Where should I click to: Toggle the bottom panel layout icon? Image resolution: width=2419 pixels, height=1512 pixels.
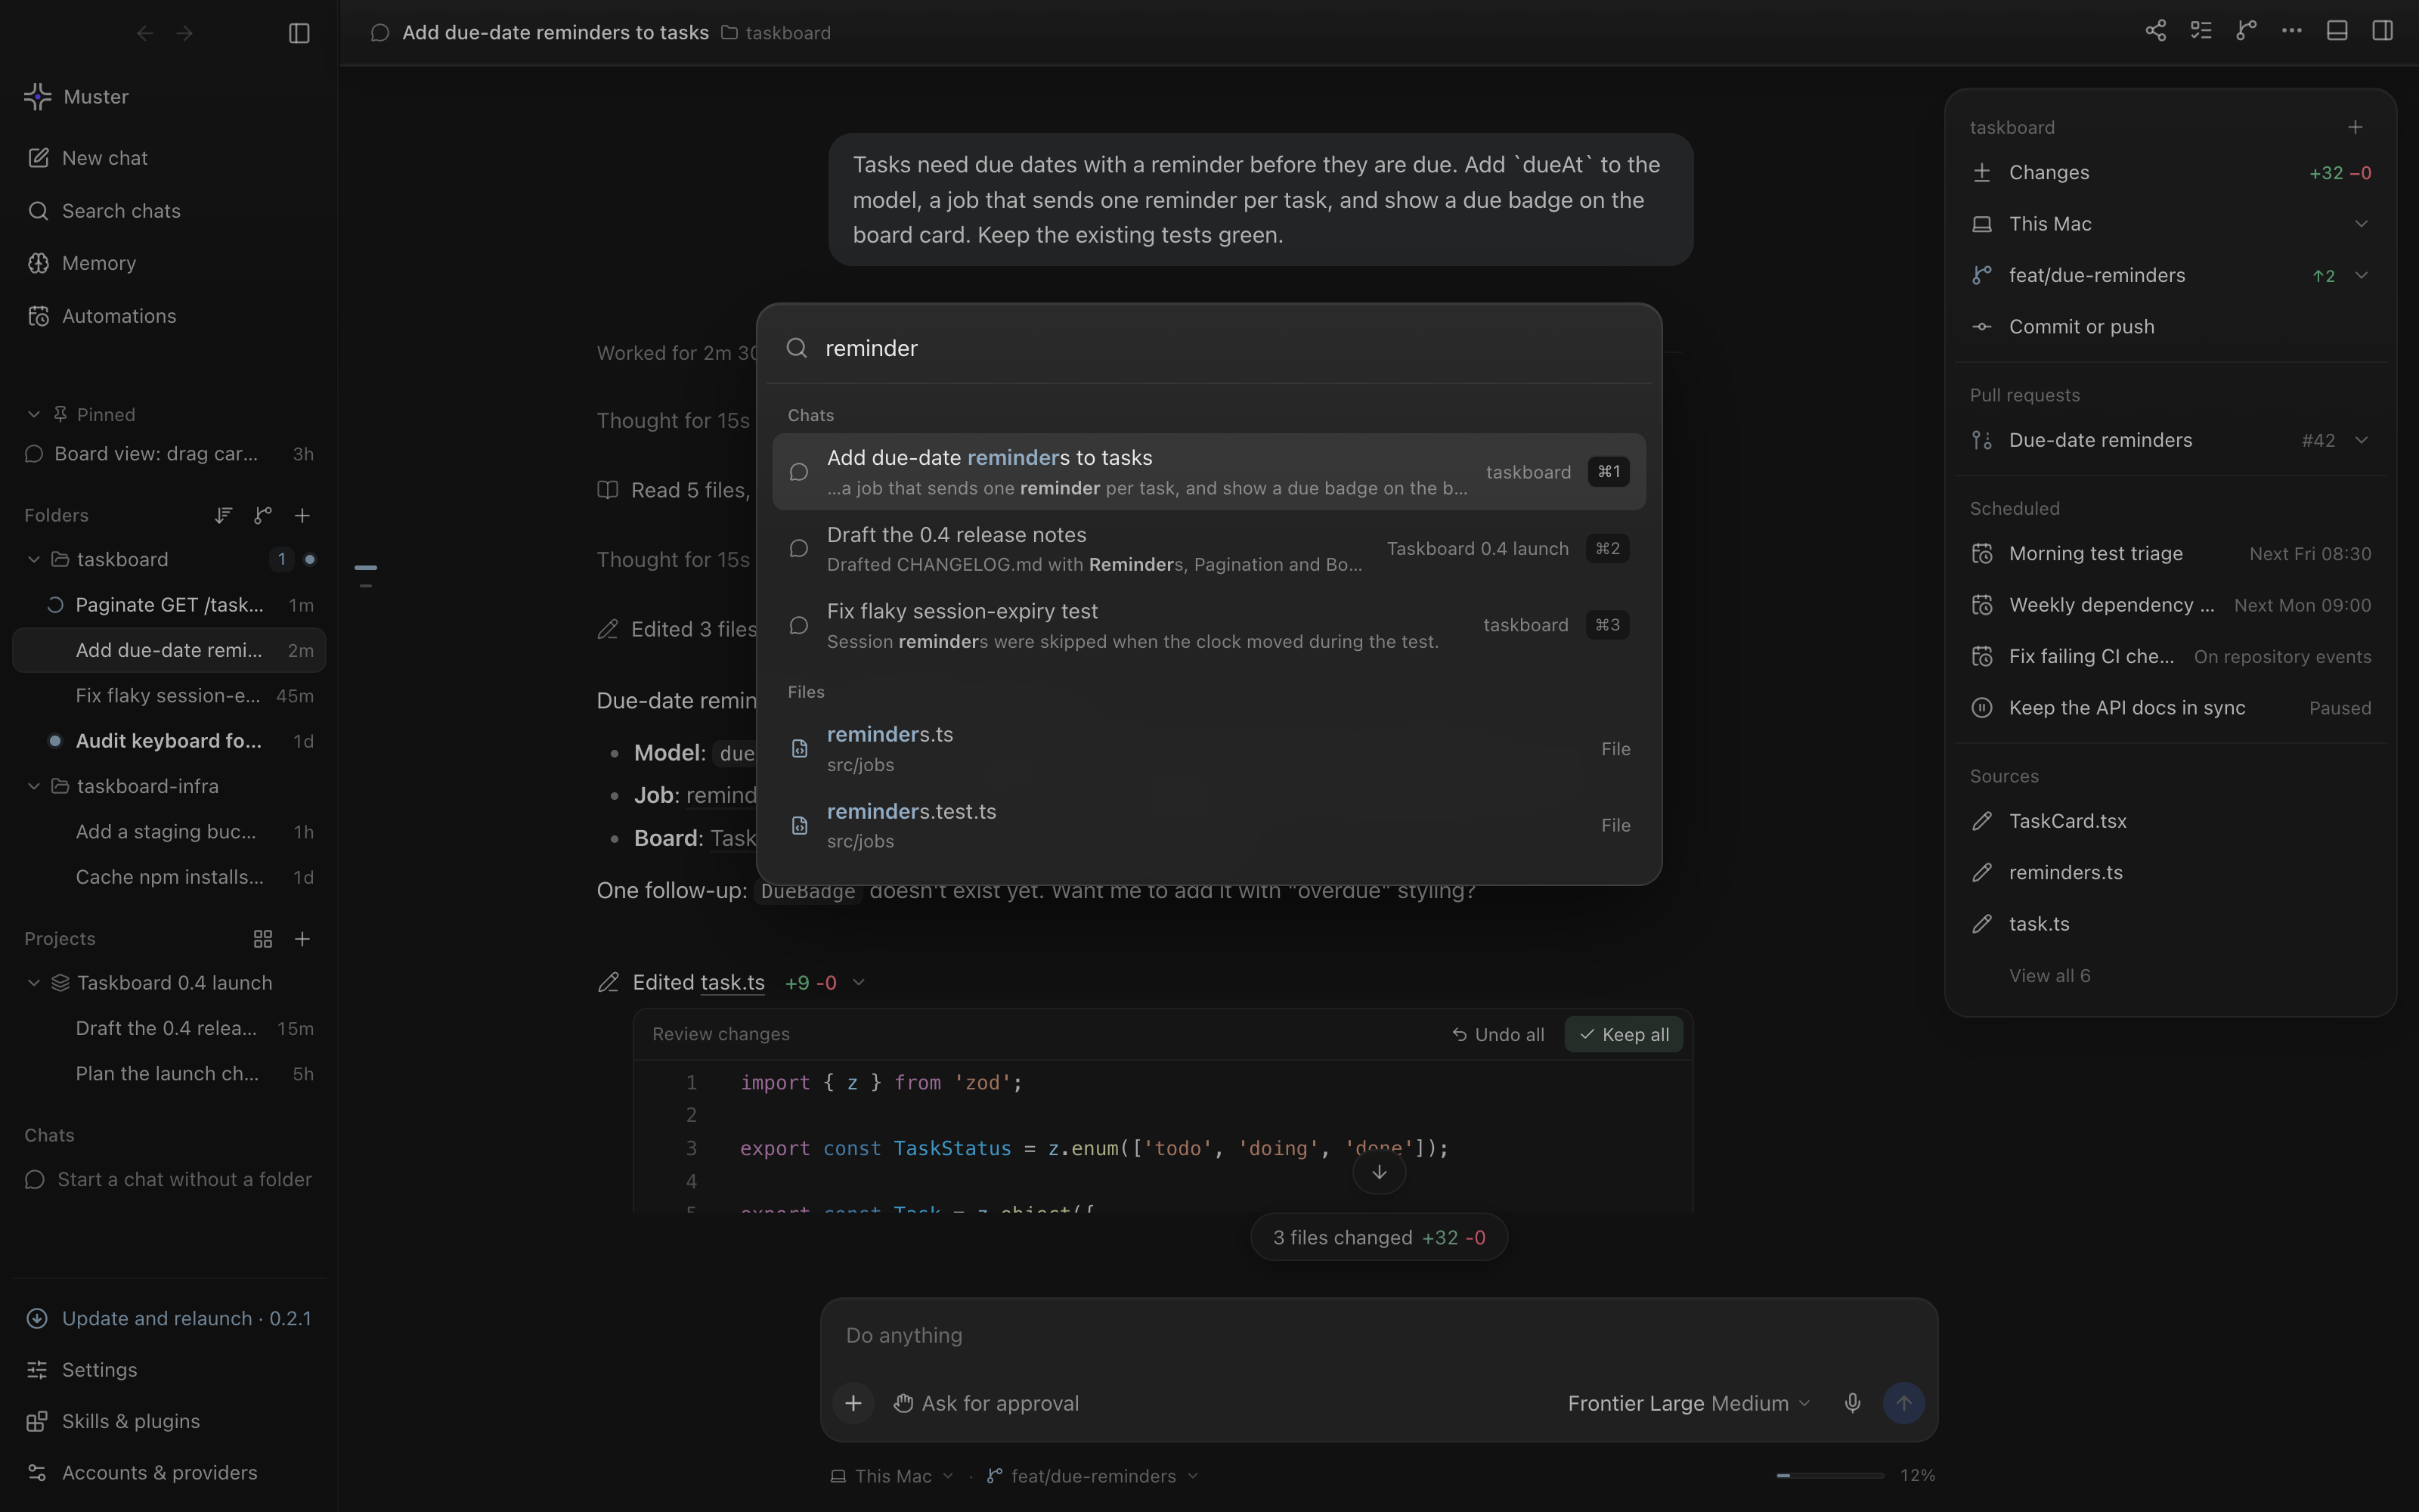pos(2337,31)
